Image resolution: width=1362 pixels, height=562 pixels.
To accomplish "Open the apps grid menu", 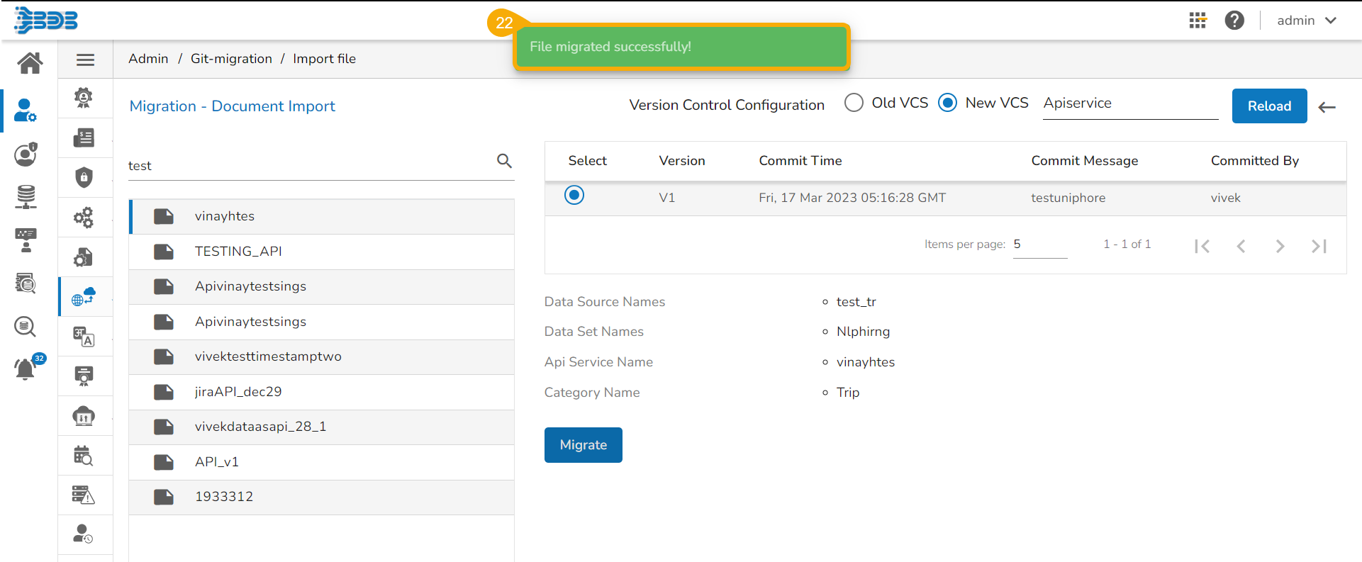I will pyautogui.click(x=1198, y=21).
